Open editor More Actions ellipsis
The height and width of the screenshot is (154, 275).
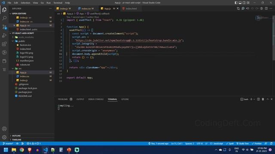271,9
